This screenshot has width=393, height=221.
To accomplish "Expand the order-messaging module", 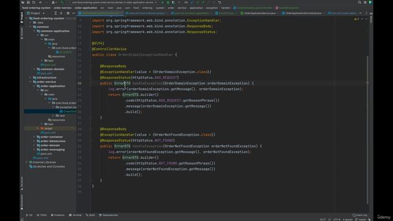I will pyautogui.click(x=34, y=150).
